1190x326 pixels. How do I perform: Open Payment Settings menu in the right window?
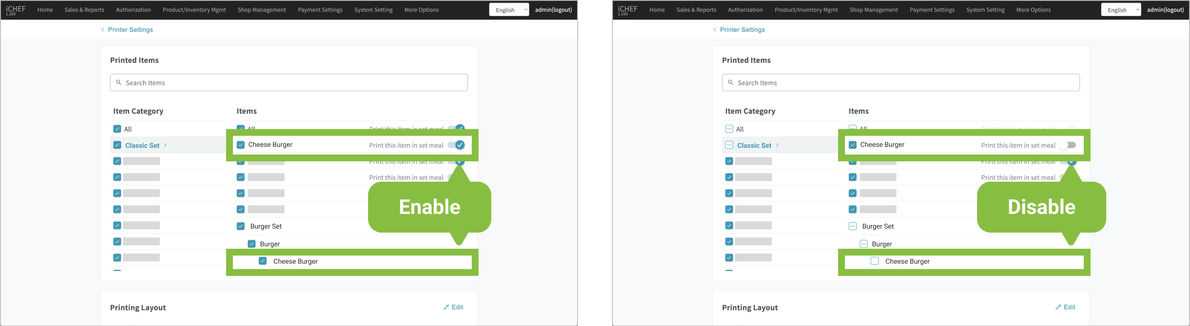pos(932,10)
